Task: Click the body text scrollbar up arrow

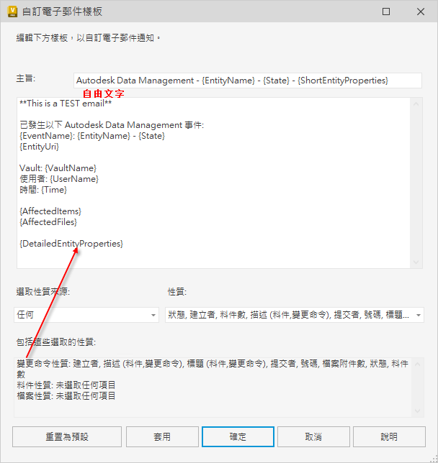Action: click(416, 104)
